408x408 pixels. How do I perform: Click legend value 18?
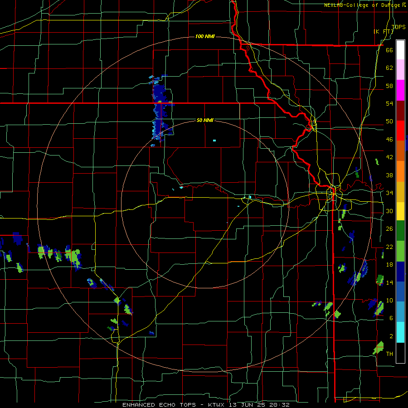click(x=389, y=265)
